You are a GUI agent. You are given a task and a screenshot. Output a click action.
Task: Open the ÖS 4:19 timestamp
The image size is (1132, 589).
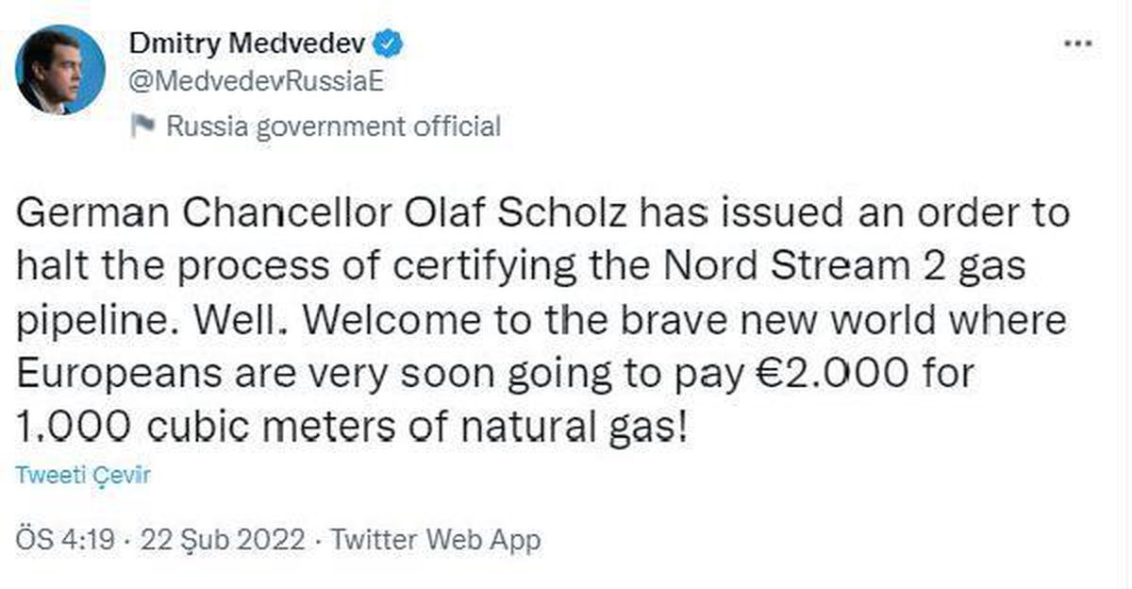click(65, 540)
